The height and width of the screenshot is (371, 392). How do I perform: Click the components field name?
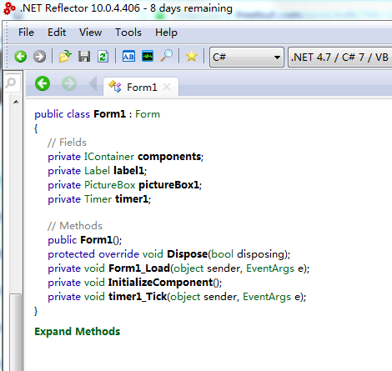pos(169,157)
